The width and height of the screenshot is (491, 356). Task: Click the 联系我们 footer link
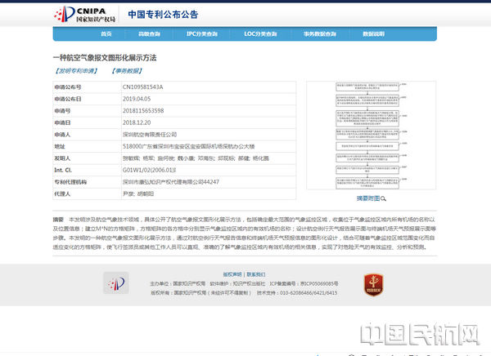(x=257, y=274)
